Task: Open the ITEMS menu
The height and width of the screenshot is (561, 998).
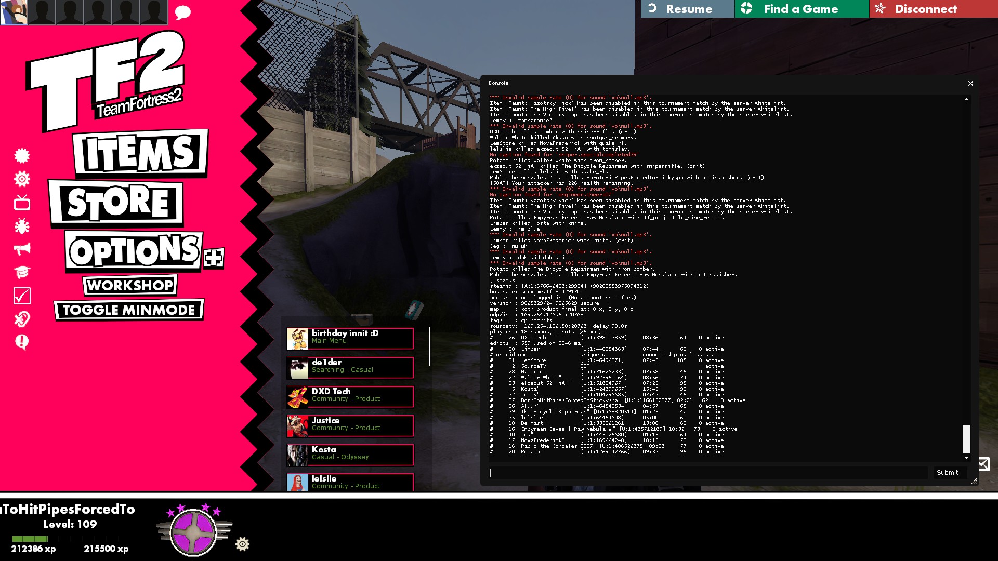Action: [140, 153]
